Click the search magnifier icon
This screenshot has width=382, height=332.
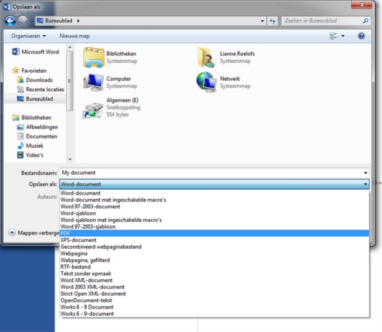point(365,21)
